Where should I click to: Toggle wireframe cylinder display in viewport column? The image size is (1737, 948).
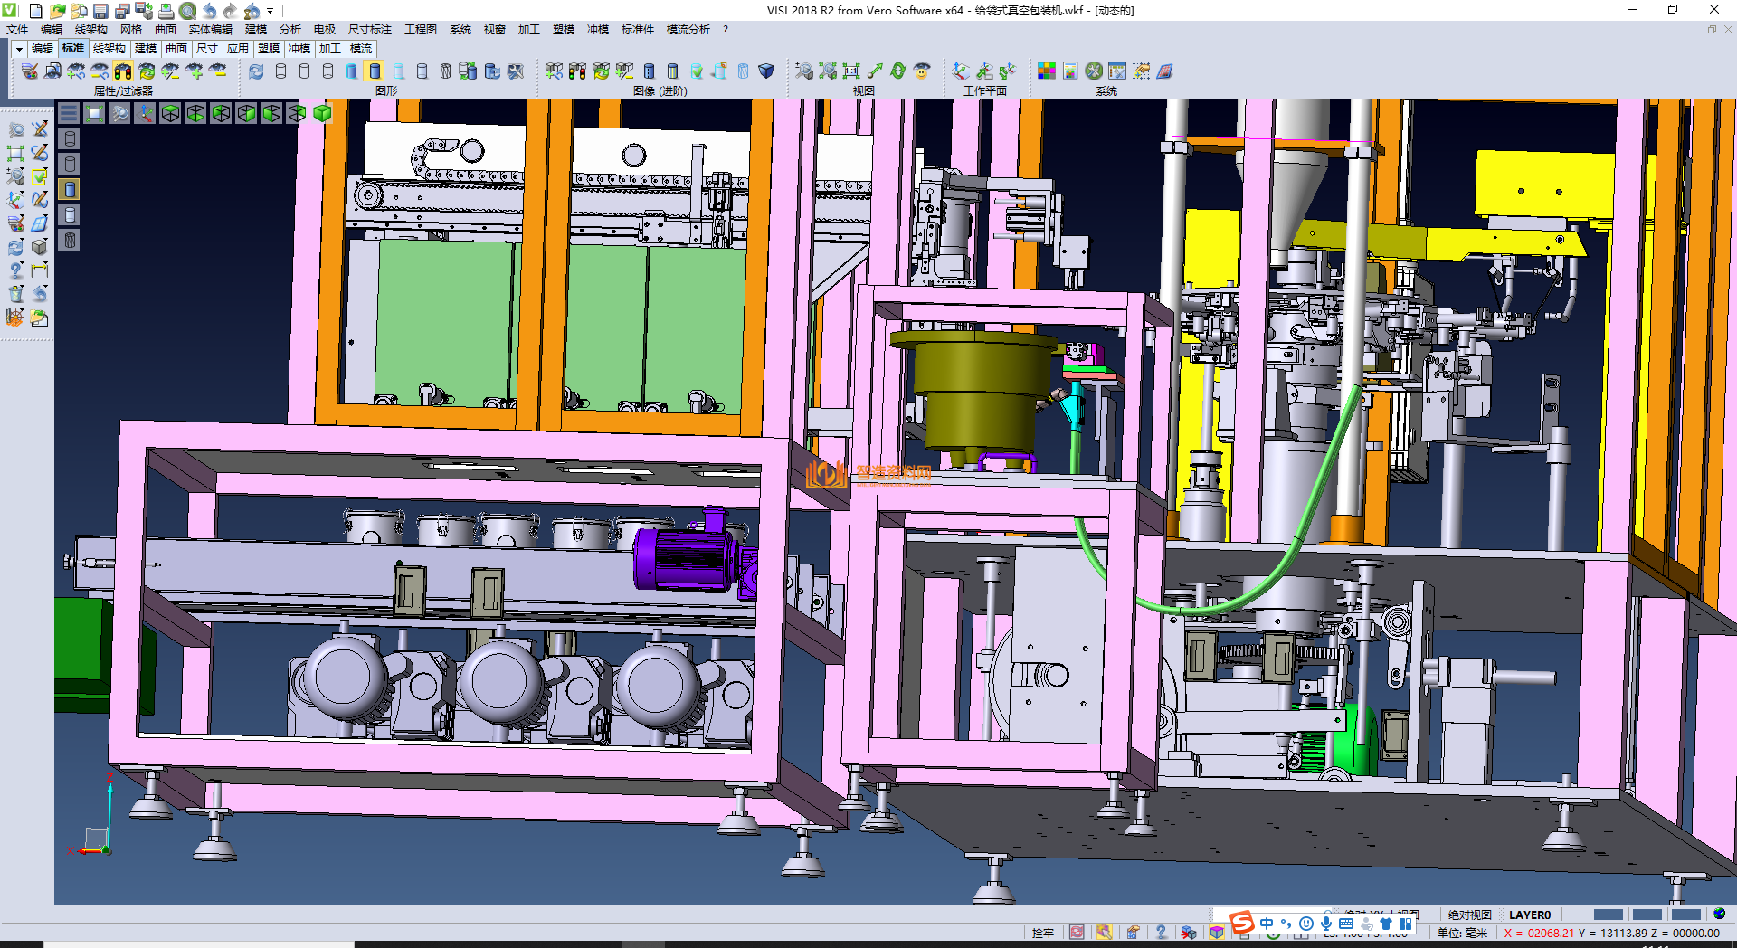coord(70,138)
